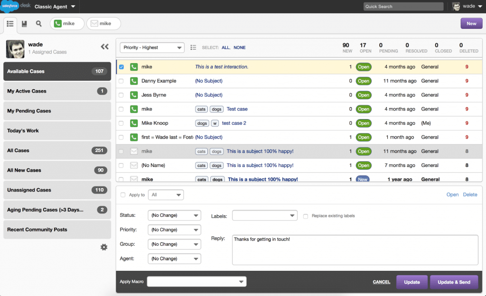This screenshot has height=296, width=486.
Task: Expand the Apply Macro dropdown
Action: (196, 282)
